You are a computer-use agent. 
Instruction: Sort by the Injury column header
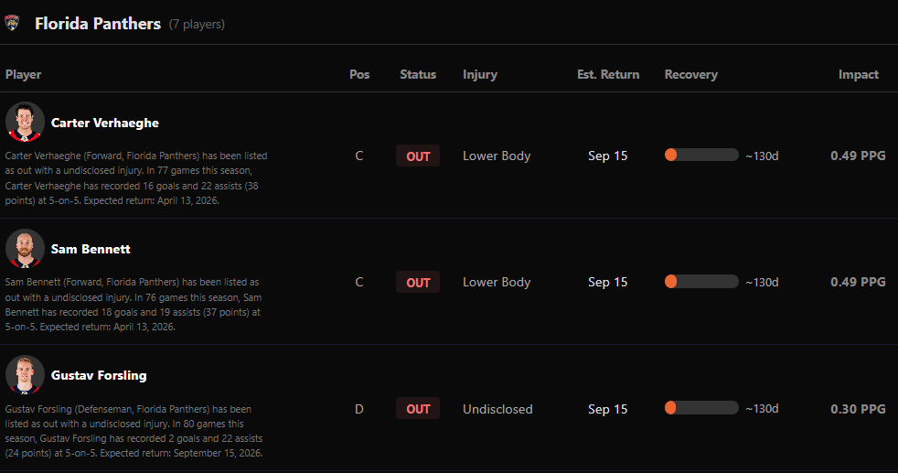[480, 74]
